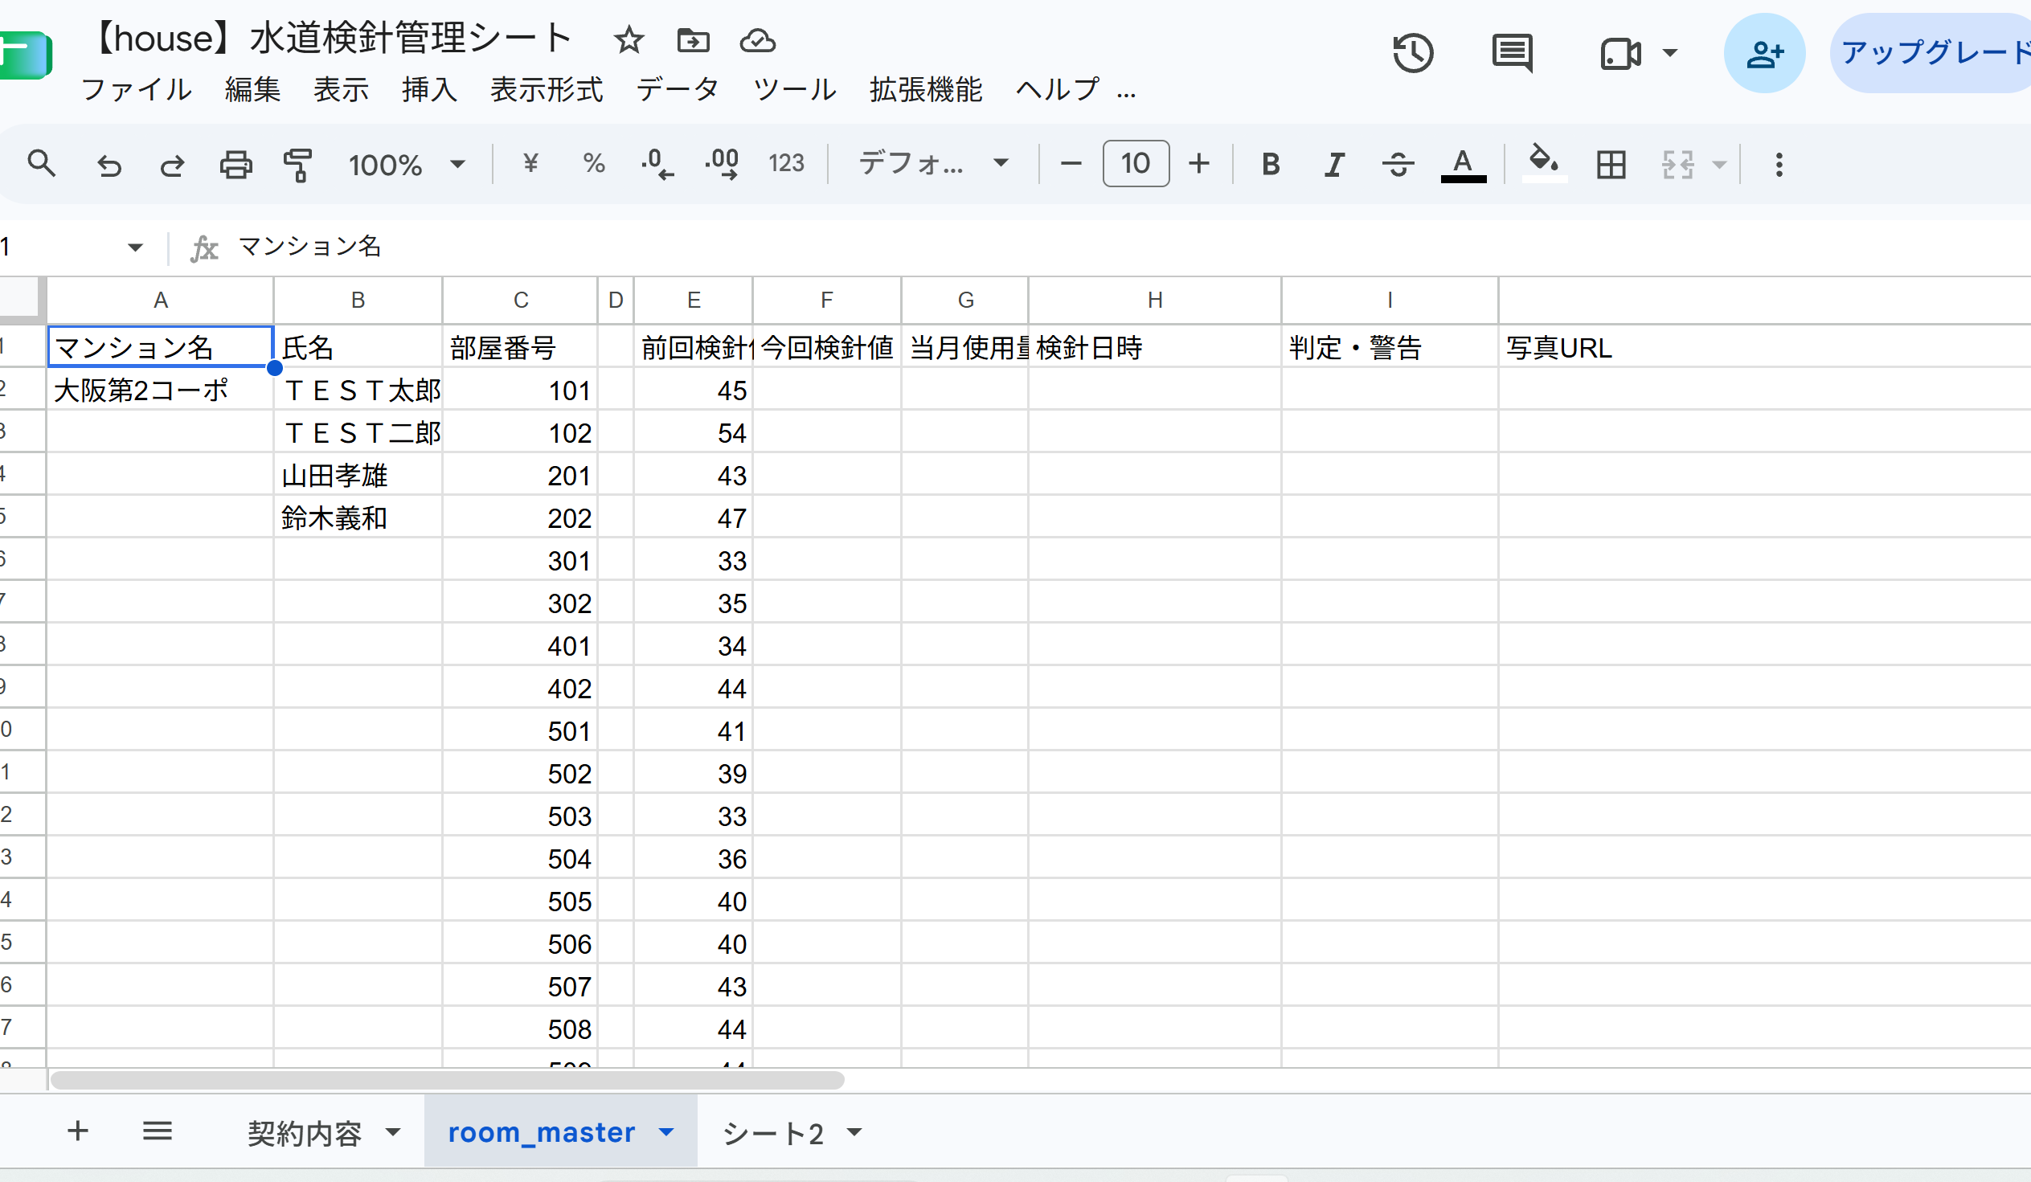Apply yen currency format

(530, 164)
